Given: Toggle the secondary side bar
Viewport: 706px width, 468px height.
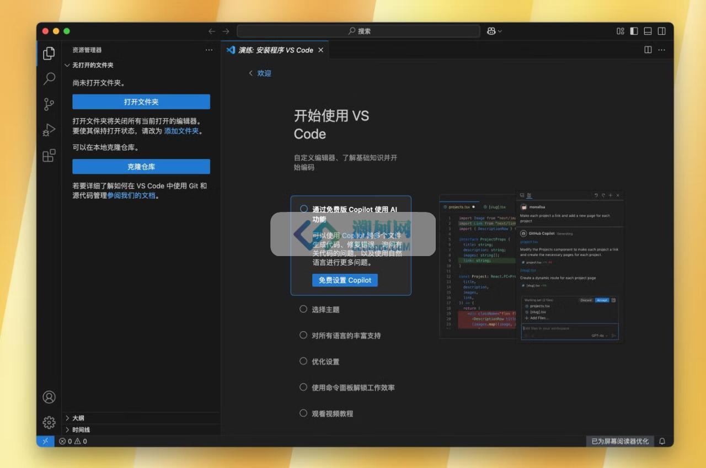Looking at the screenshot, I should [662, 31].
